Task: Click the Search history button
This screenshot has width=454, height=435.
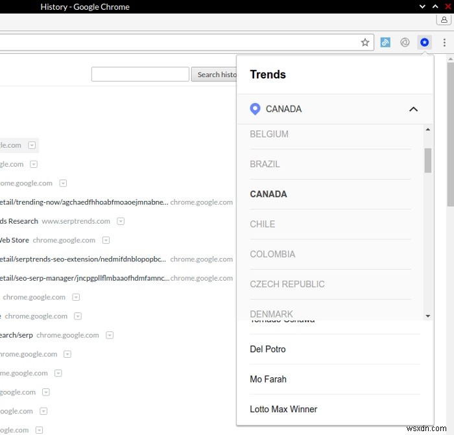Action: coord(214,75)
